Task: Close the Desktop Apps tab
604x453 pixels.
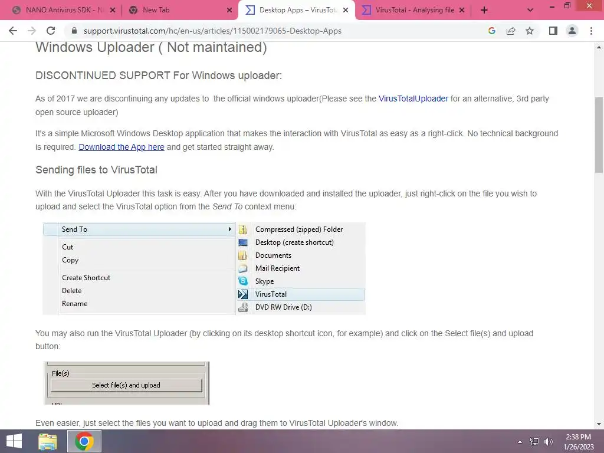Action: (346, 10)
